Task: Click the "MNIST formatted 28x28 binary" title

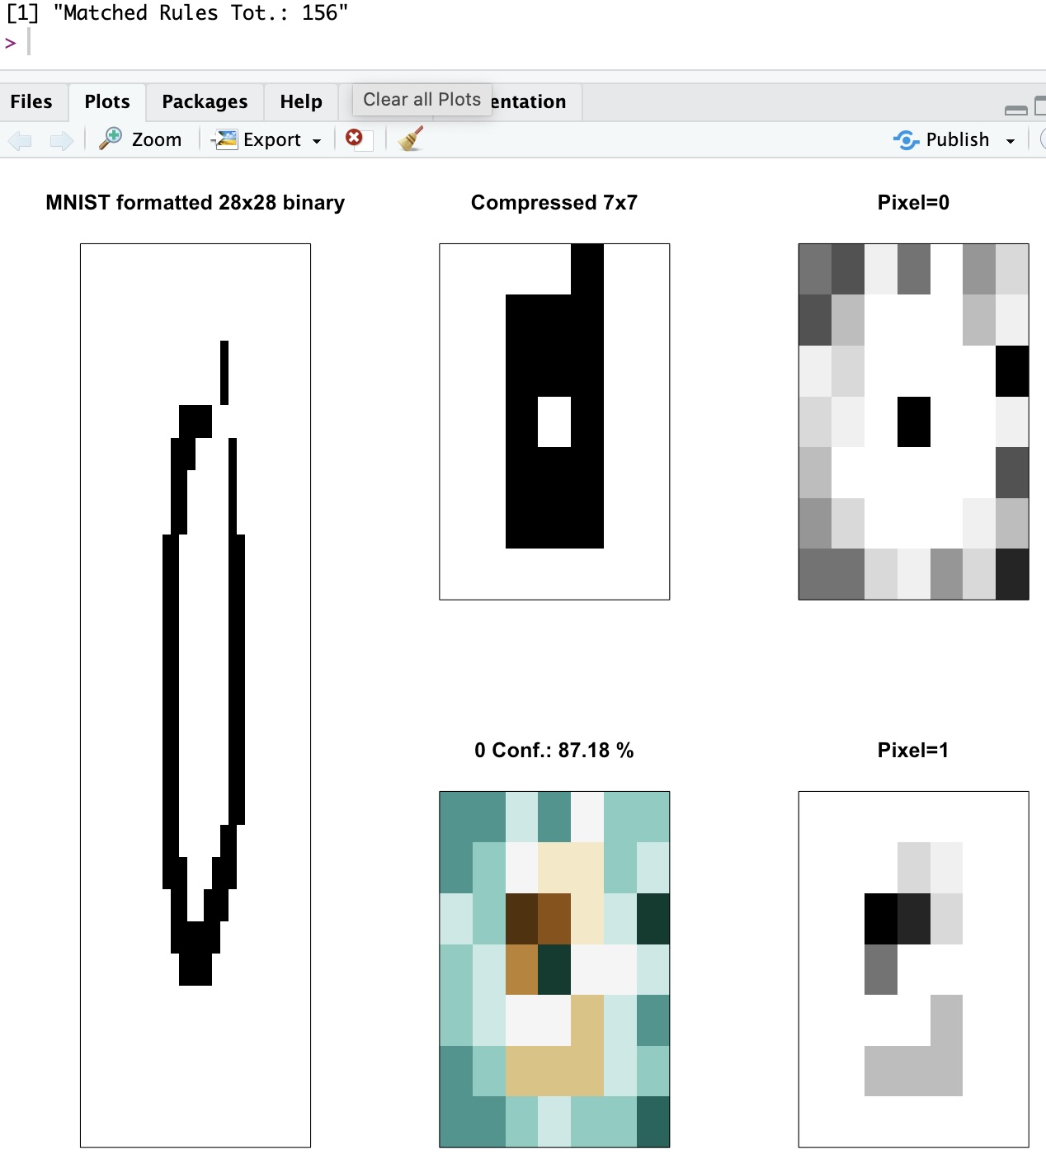Action: [x=196, y=203]
